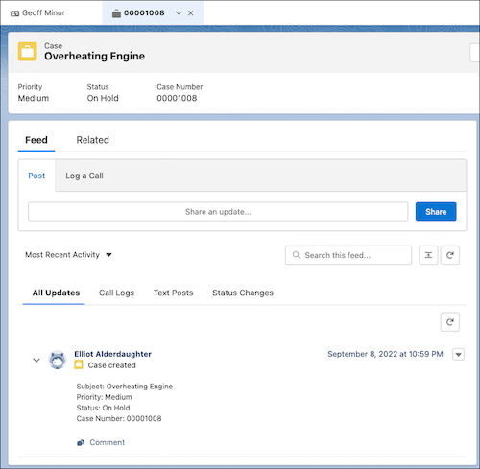Filter feed by Call Logs
The height and width of the screenshot is (469, 480).
[116, 293]
